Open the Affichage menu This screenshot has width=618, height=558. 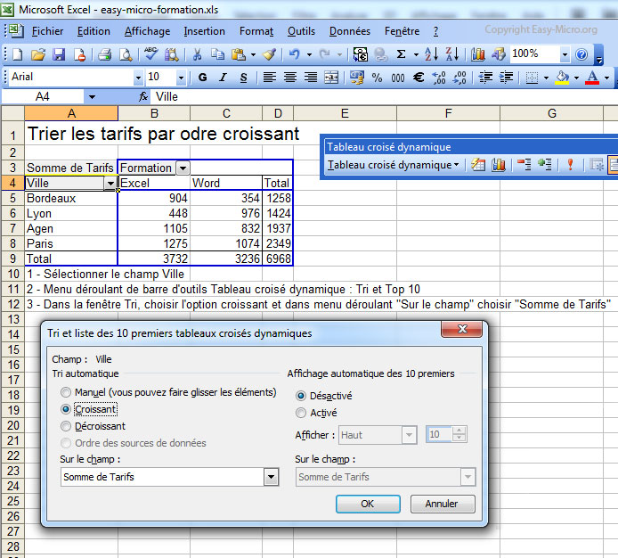pos(148,31)
